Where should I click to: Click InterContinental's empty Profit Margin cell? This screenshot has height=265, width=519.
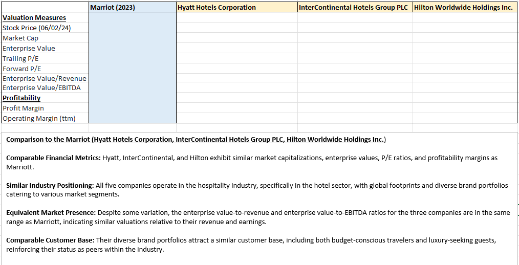(x=355, y=108)
